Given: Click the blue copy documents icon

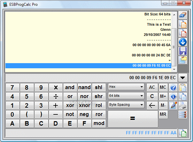Looking at the screenshot, I should pyautogui.click(x=183, y=96).
